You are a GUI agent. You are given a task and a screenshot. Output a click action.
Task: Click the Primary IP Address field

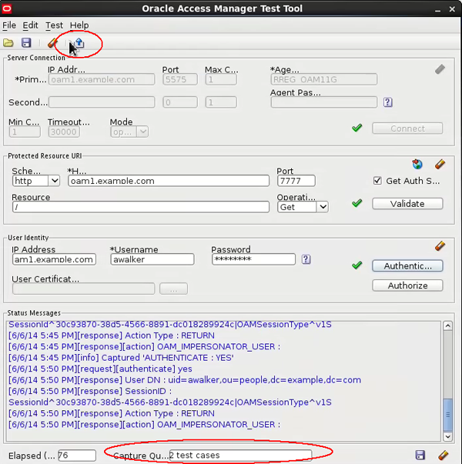[x=102, y=79]
